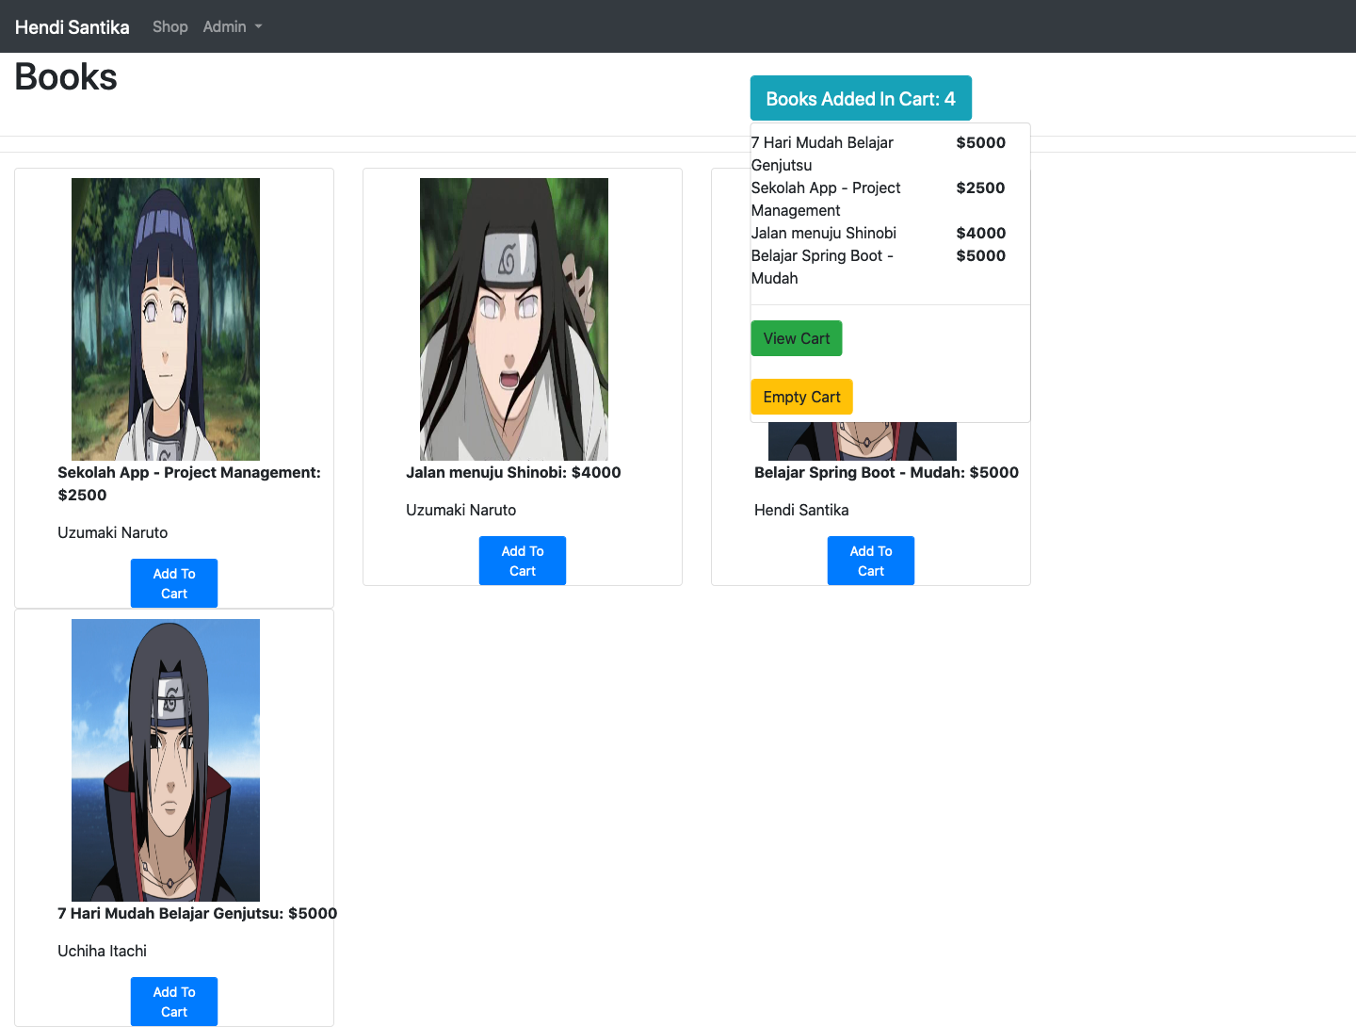Open the View Cart button
This screenshot has width=1356, height=1027.
pos(797,338)
